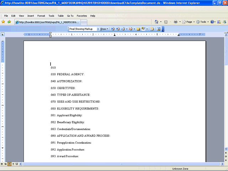Open the View menu

(21, 16)
